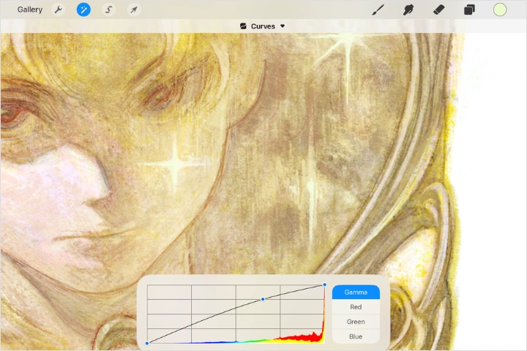Select the Eraser tool
Viewport: 527px width, 351px height.
[x=438, y=10]
